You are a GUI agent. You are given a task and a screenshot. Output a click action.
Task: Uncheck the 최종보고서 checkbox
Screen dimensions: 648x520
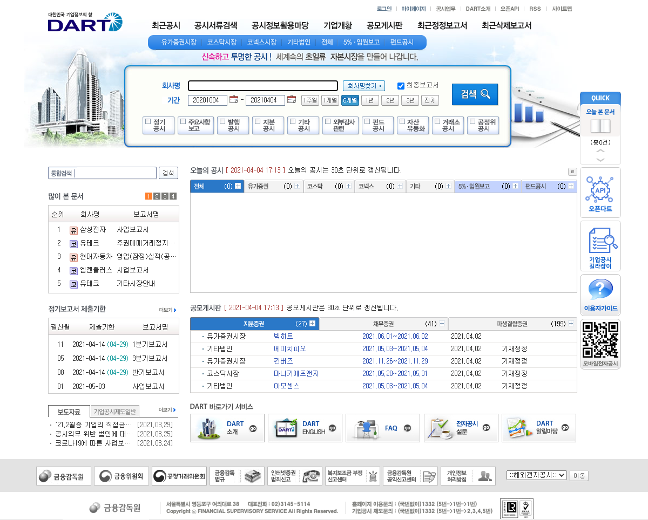pos(401,86)
